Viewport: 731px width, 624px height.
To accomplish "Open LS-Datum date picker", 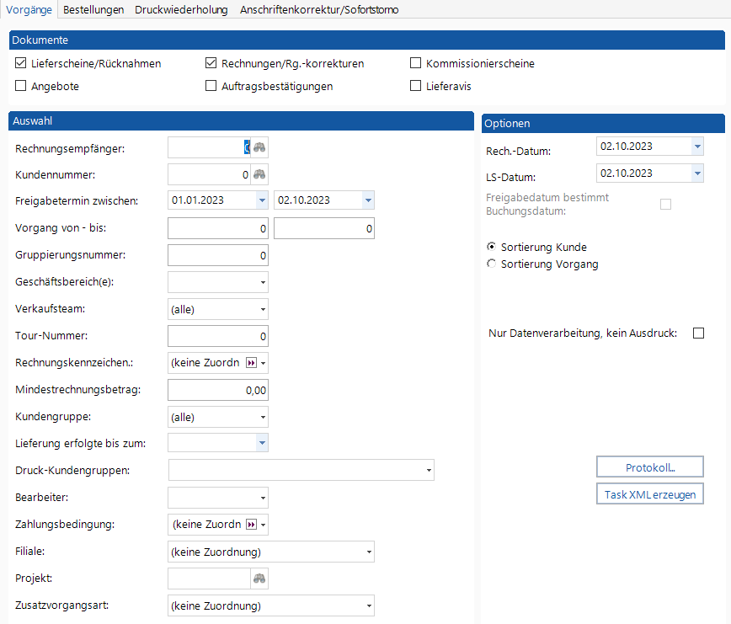I will pos(697,173).
